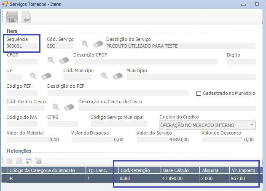Search Cód. Centro Custo with magnifier
The image size is (266, 191).
click(56, 107)
